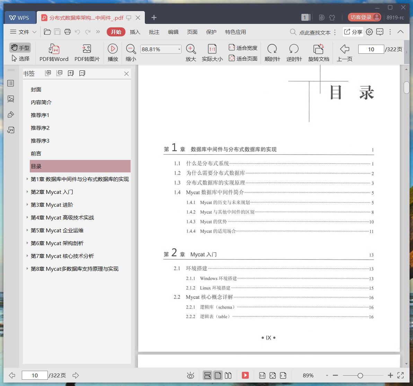Open the outline list sidebar icon
This screenshot has height=386, width=413.
10,83
